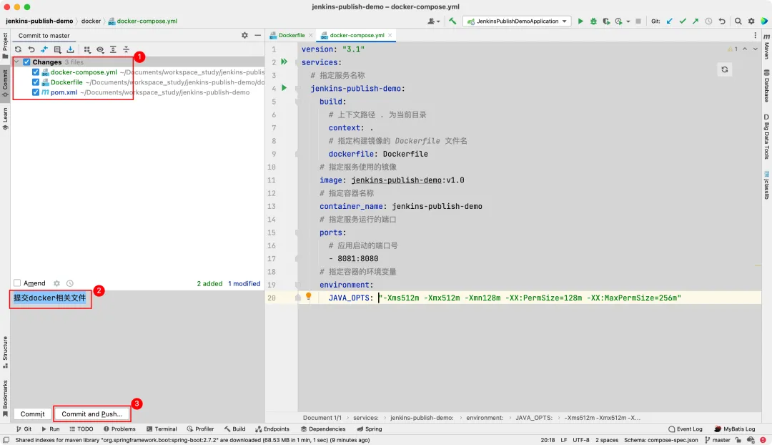The width and height of the screenshot is (772, 445).
Task: Open View Options eye icon in Commit toolbar
Action: [100, 49]
